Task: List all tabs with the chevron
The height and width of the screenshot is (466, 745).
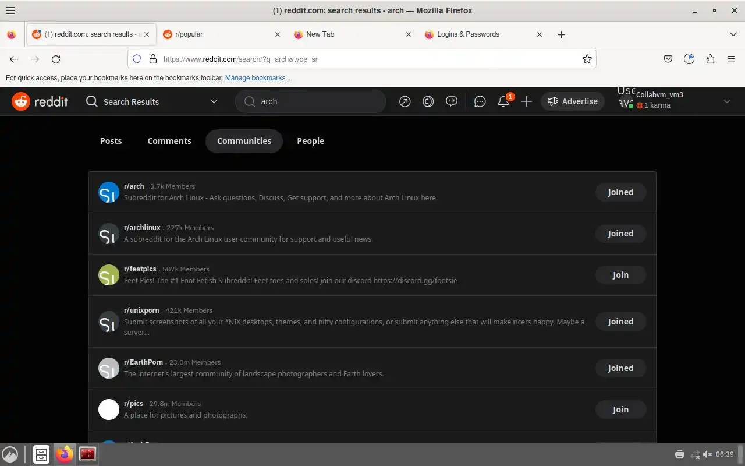Action: [733, 34]
